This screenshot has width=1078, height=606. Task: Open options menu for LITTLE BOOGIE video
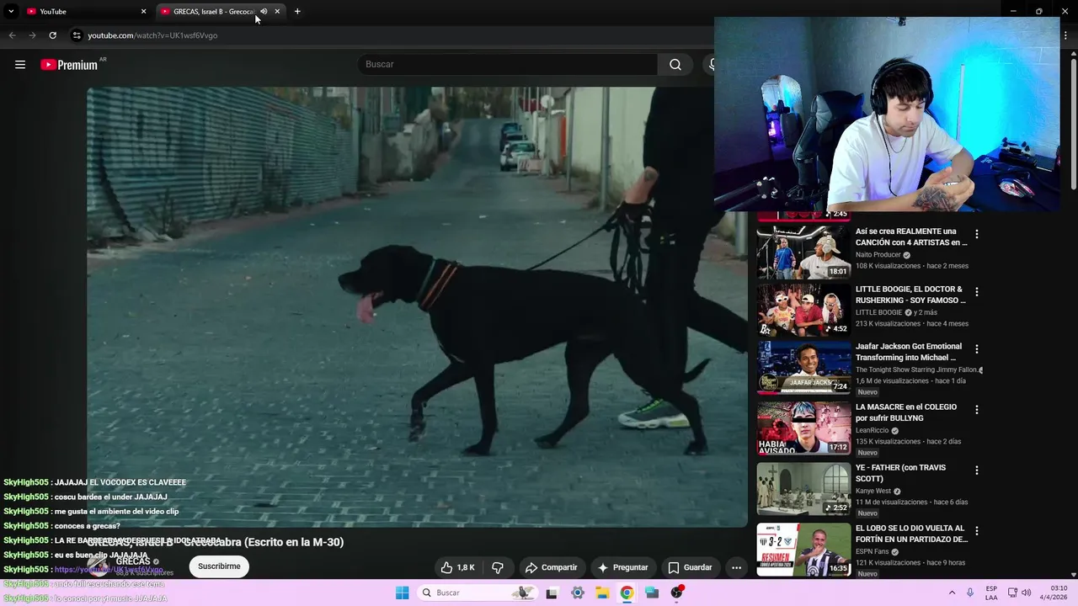click(x=977, y=292)
